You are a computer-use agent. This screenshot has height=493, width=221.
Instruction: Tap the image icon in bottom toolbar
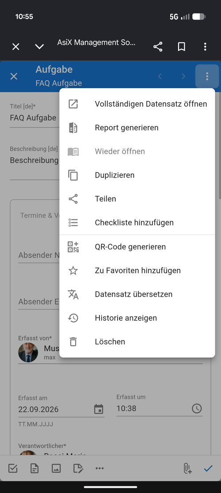click(x=56, y=469)
